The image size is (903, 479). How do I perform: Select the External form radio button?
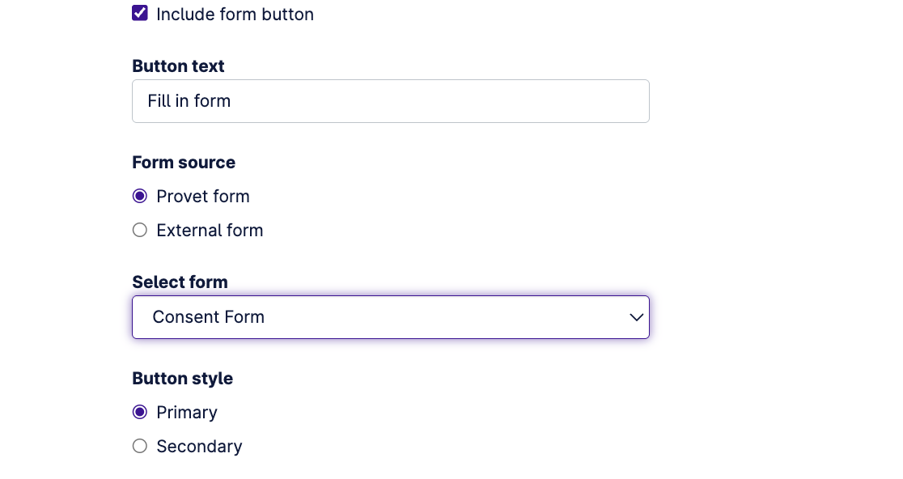click(x=140, y=231)
